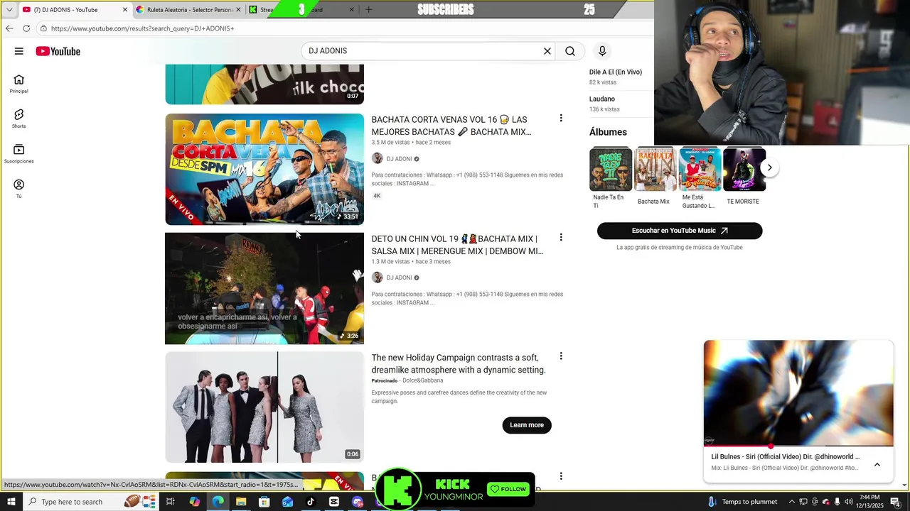Show hidden system tray icons
The height and width of the screenshot is (511, 910).
pos(791,502)
